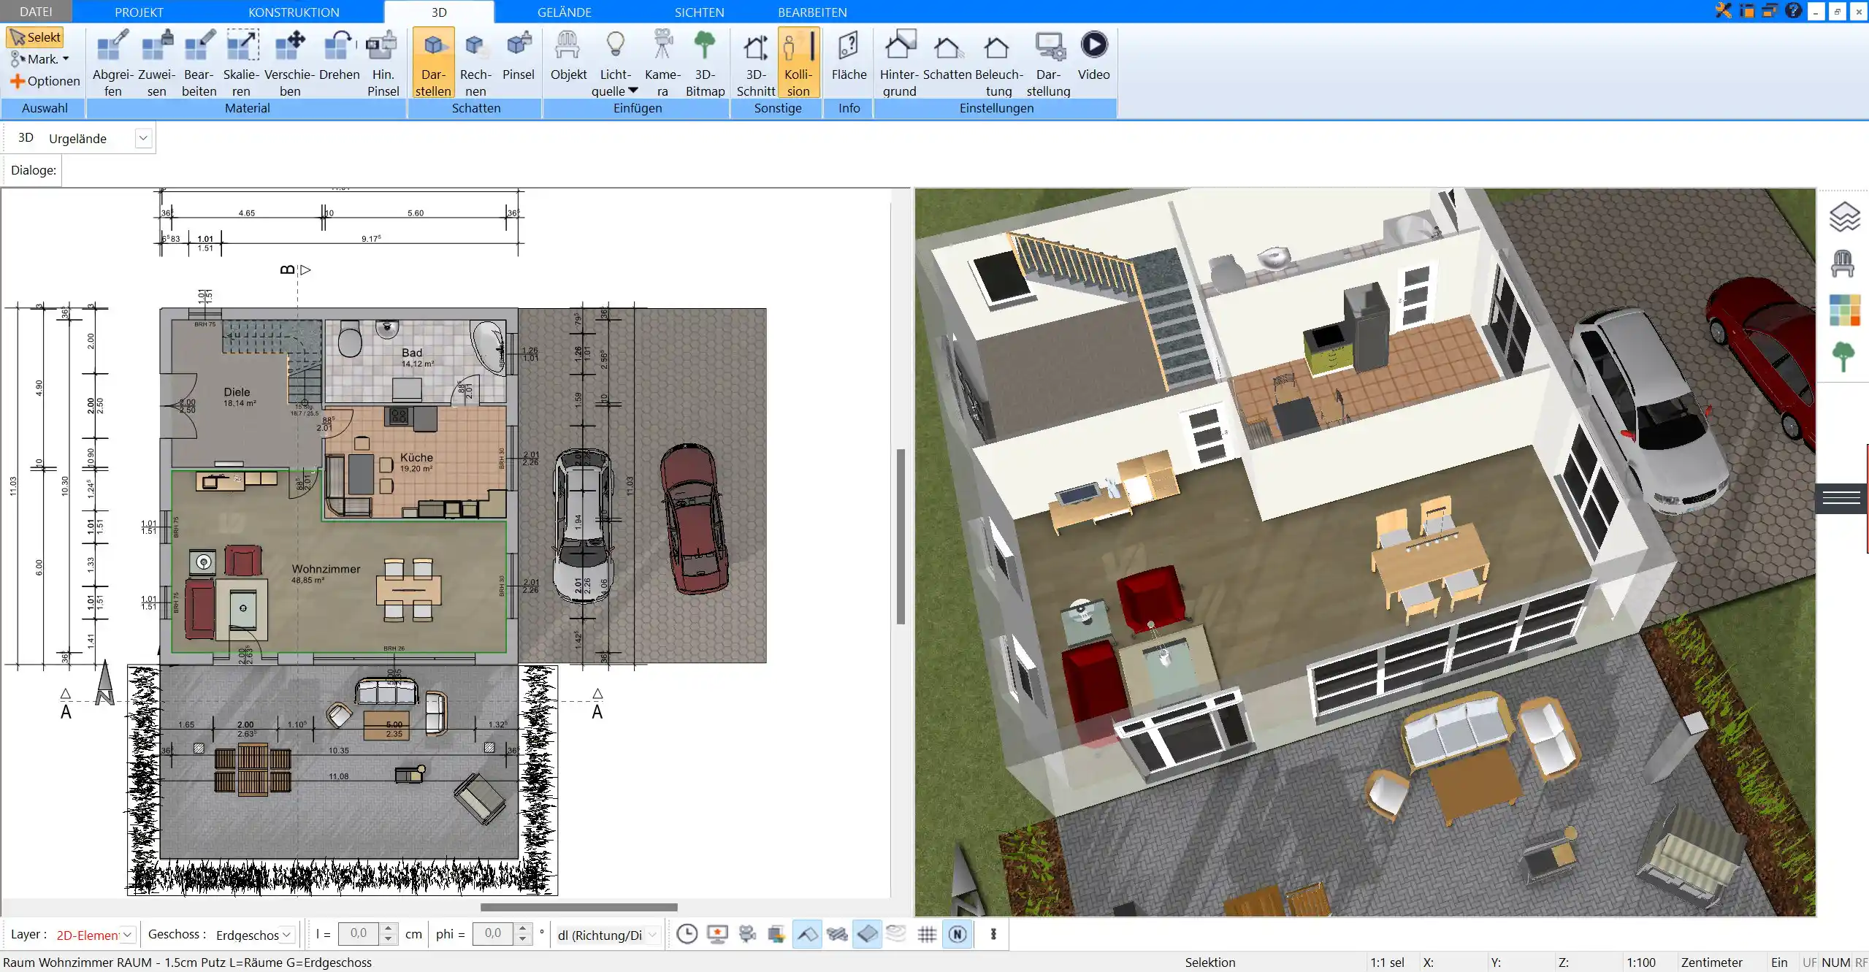Expand the bottom toolbar overflow handle

click(x=993, y=934)
